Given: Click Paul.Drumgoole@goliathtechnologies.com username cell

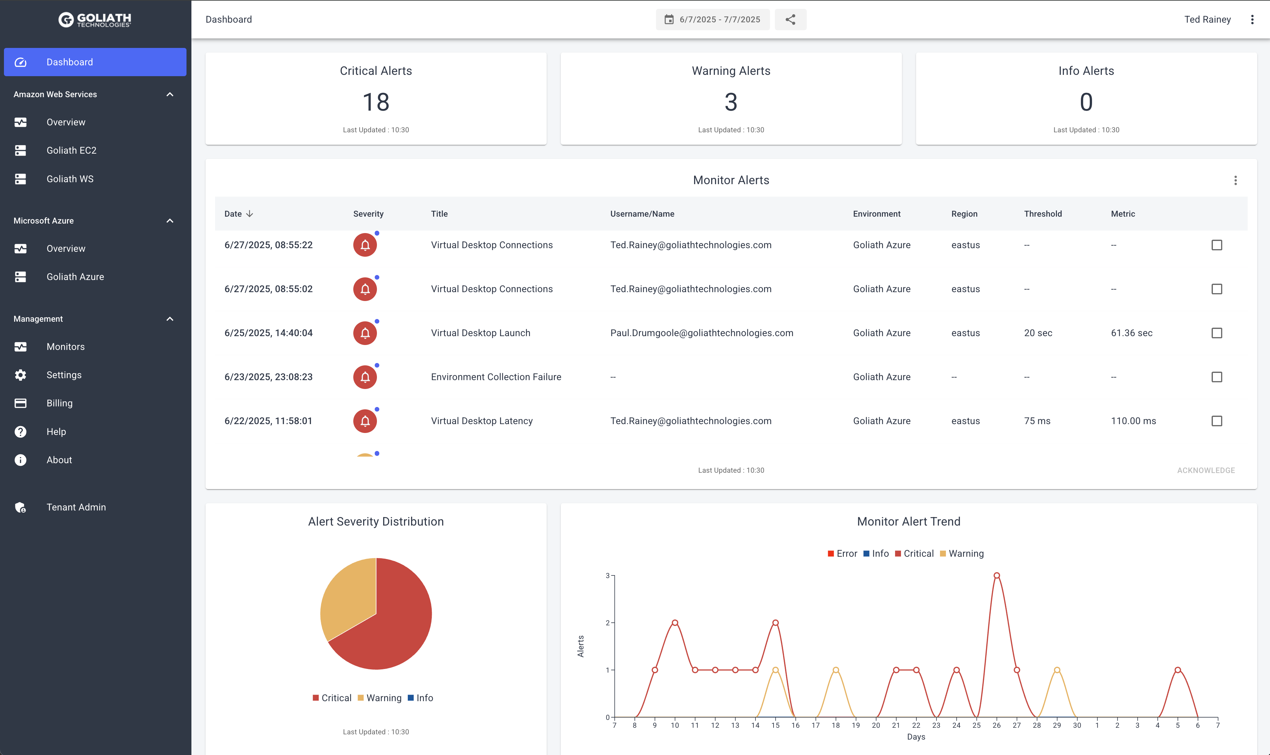Looking at the screenshot, I should 702,333.
